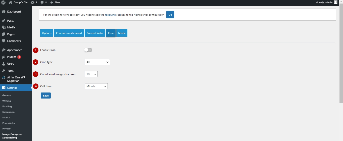Click the All-in-One WP Migration icon
This screenshot has width=343, height=141.
4,77
